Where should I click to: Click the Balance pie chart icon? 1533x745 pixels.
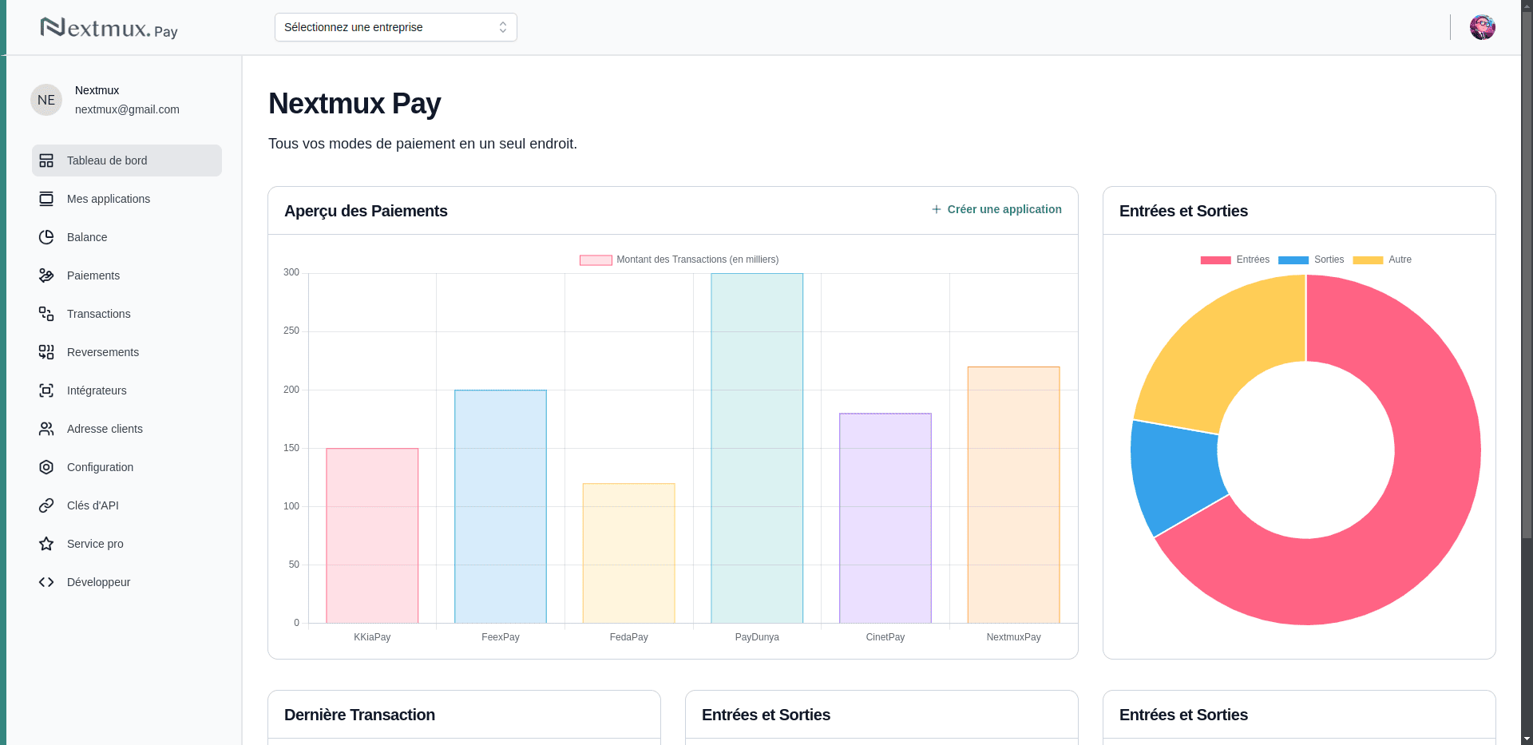point(46,237)
